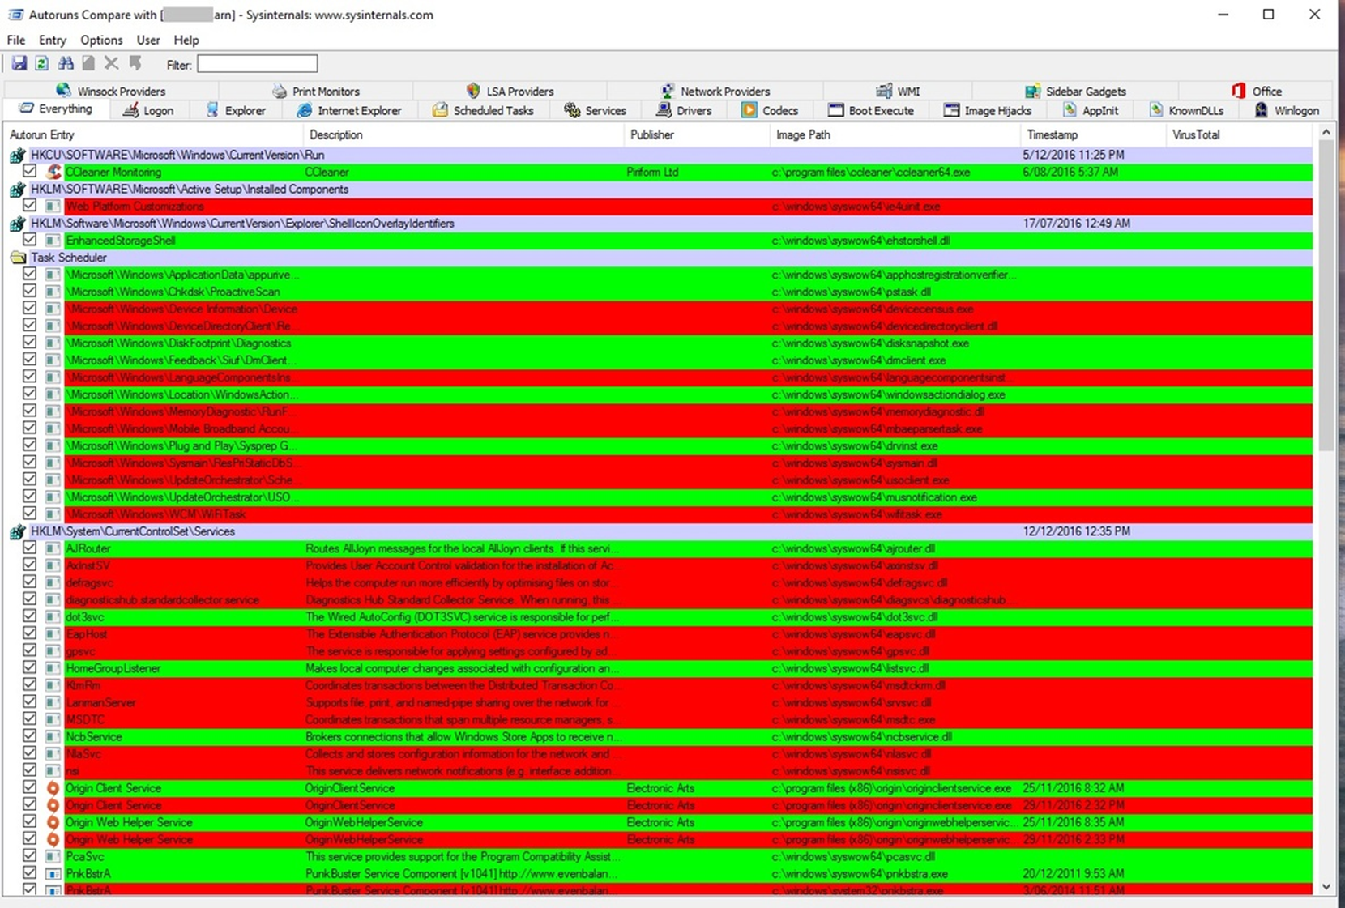Screen dimensions: 1345x908
Task: Open the User menu
Action: 148,40
